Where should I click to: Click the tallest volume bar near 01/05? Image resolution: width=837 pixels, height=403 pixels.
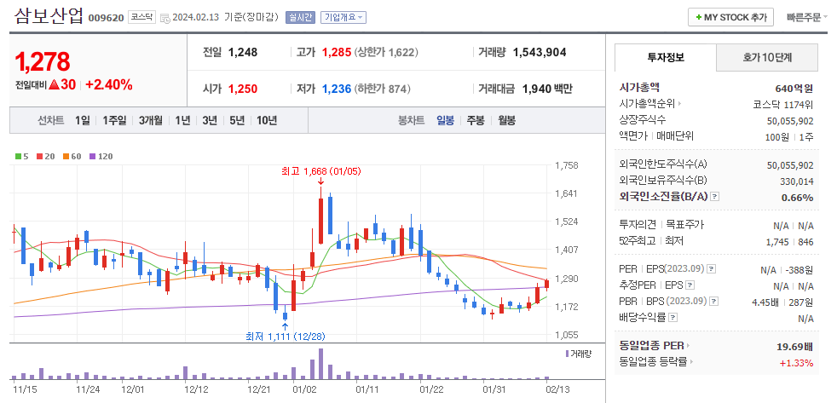[320, 364]
